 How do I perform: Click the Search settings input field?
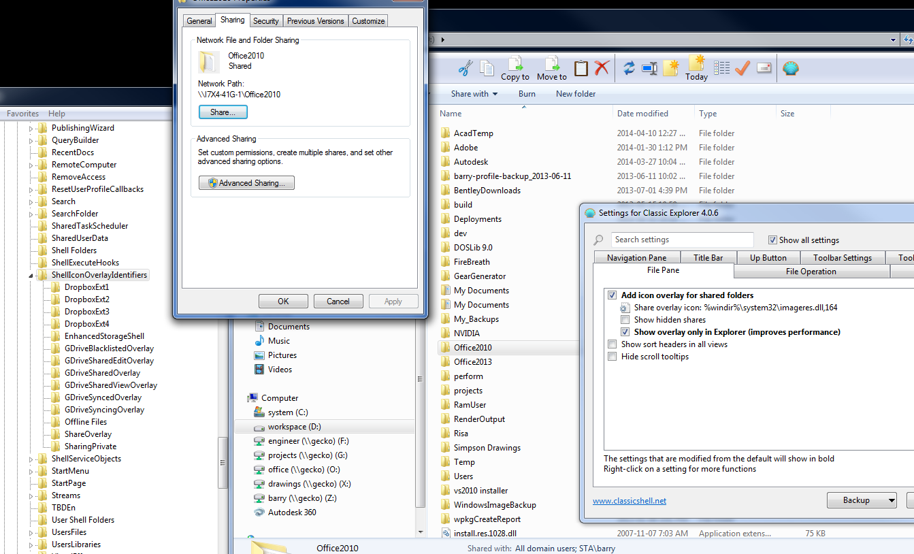click(682, 240)
